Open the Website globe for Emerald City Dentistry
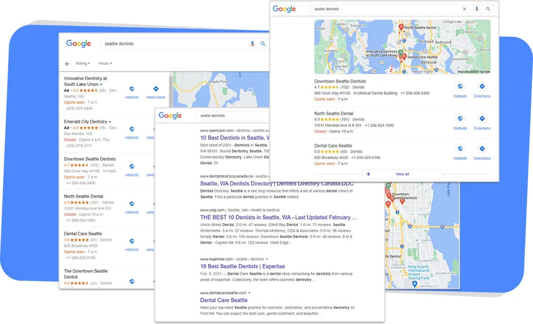This screenshot has height=324, width=533. [132, 129]
